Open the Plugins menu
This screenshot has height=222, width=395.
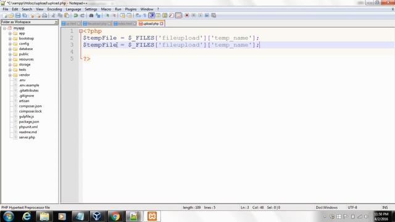131,9
